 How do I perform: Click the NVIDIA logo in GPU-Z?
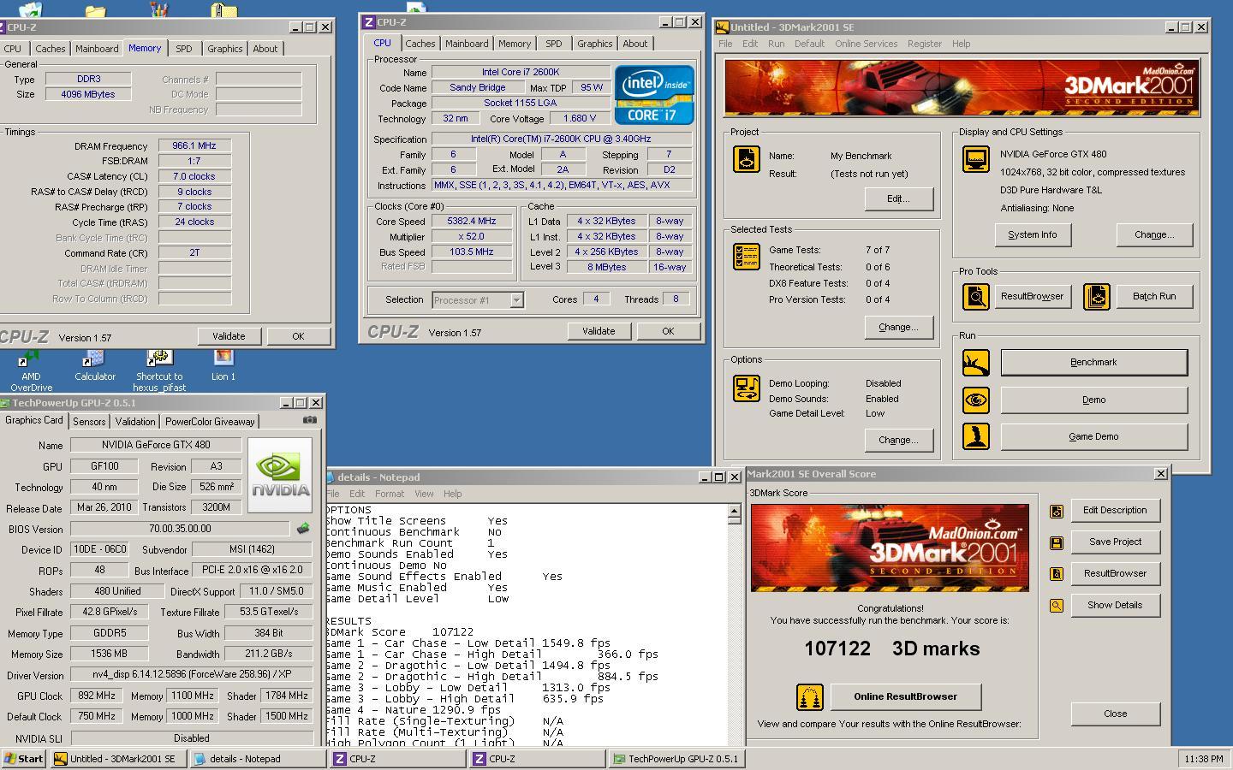(x=280, y=475)
